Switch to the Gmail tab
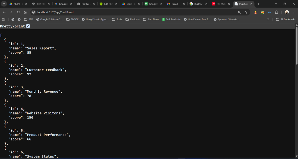298x159 pixels. [x=174, y=4]
